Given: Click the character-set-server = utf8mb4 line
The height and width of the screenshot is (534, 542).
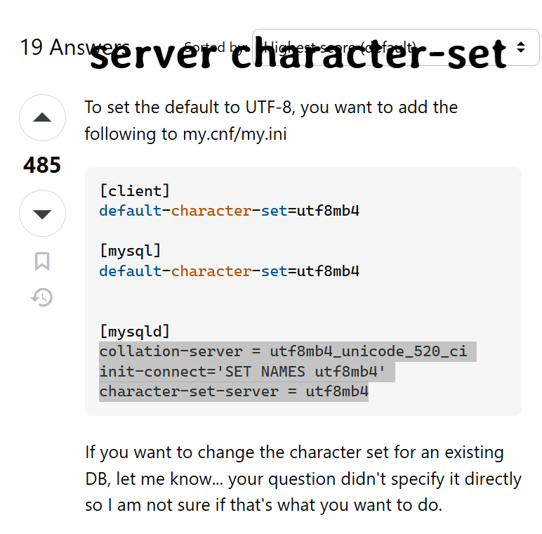Looking at the screenshot, I should 234,391.
